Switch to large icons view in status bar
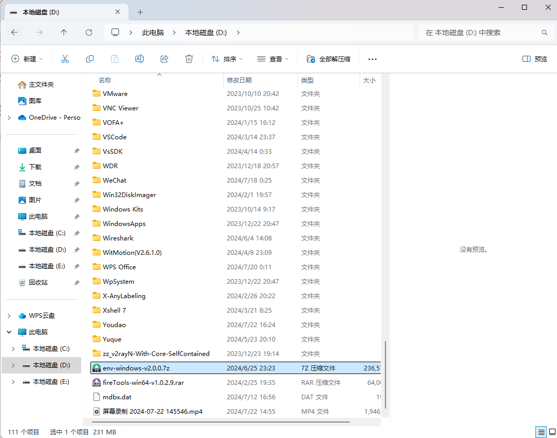The image size is (557, 438). tap(552, 432)
